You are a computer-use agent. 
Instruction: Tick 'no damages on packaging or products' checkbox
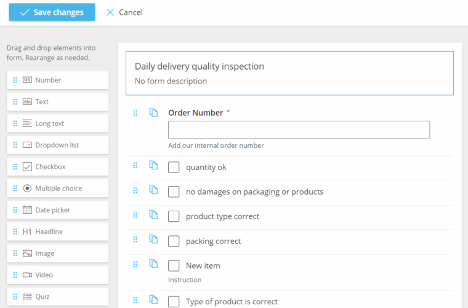point(174,192)
